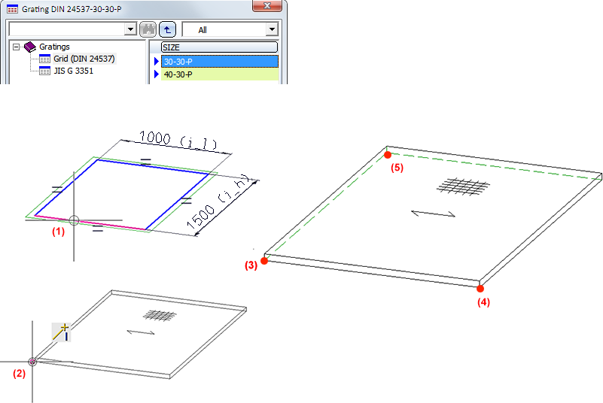Viewport: 603px width, 403px height.
Task: Click the dialog title bar table icon
Action: [12, 9]
